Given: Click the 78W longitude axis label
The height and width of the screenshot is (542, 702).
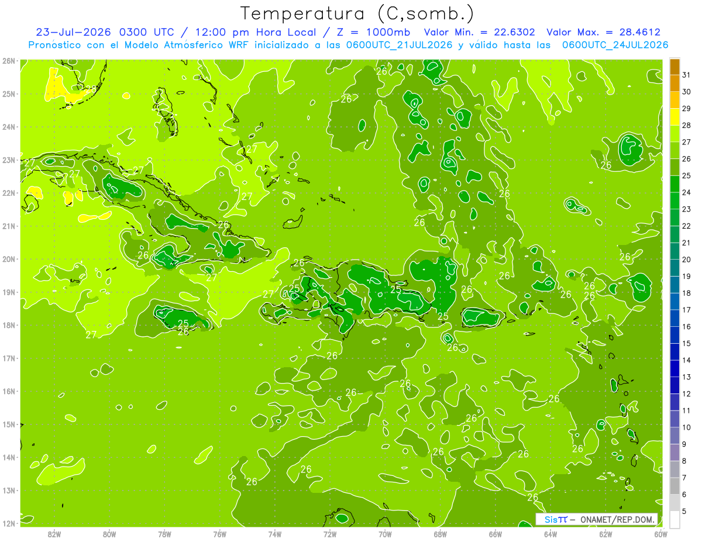Looking at the screenshot, I should pos(164,534).
